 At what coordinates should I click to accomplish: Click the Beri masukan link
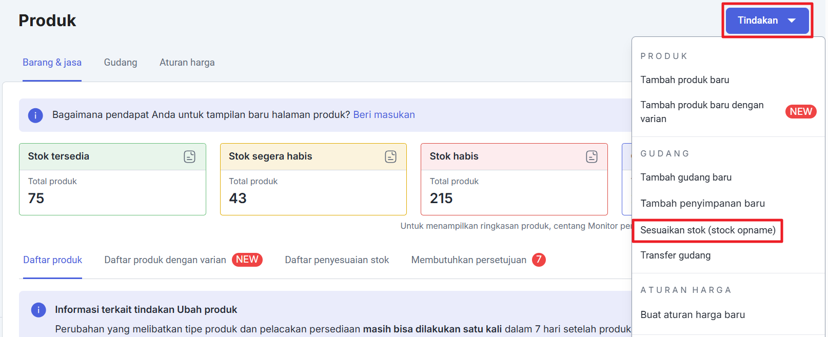click(x=384, y=115)
